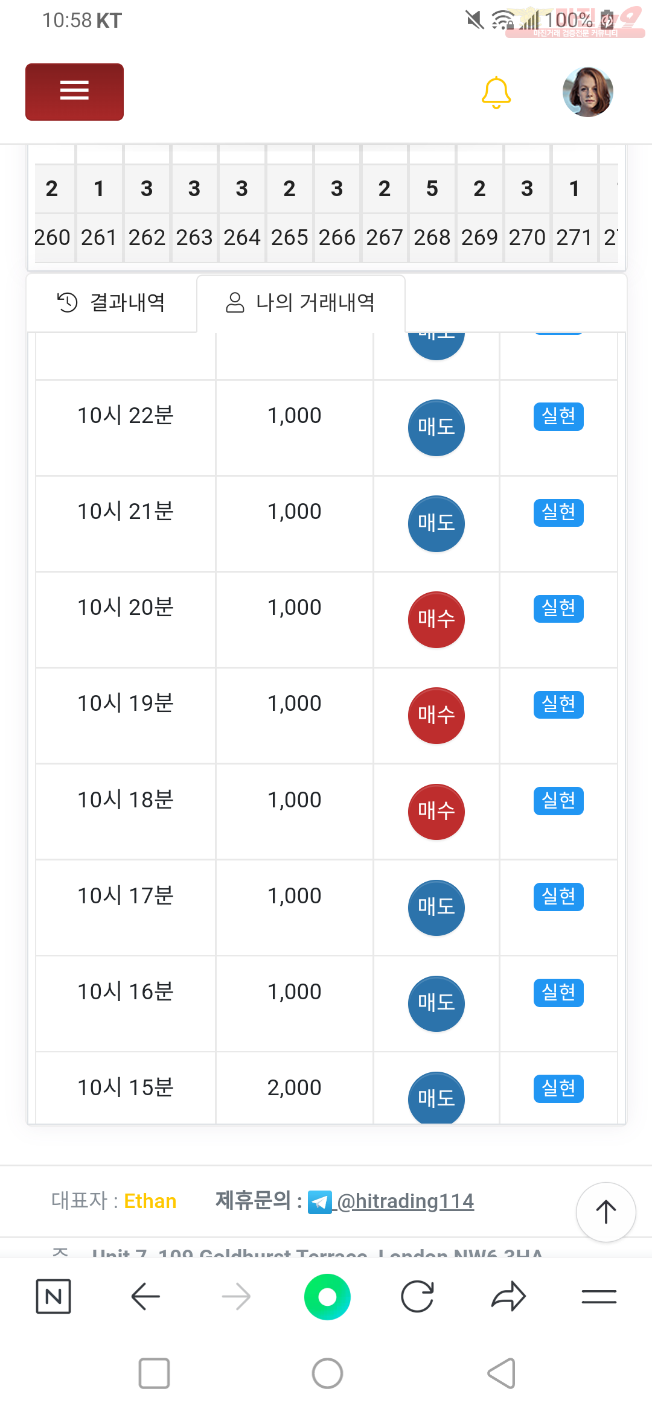The image size is (652, 1412).
Task: Go back with browser back arrow
Action: pyautogui.click(x=145, y=1296)
